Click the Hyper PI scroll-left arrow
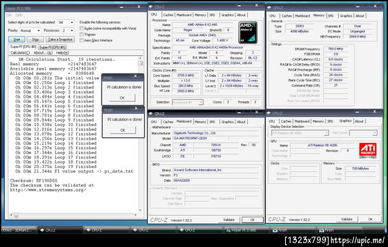Viewport: 388px width, 247px height. point(11,215)
